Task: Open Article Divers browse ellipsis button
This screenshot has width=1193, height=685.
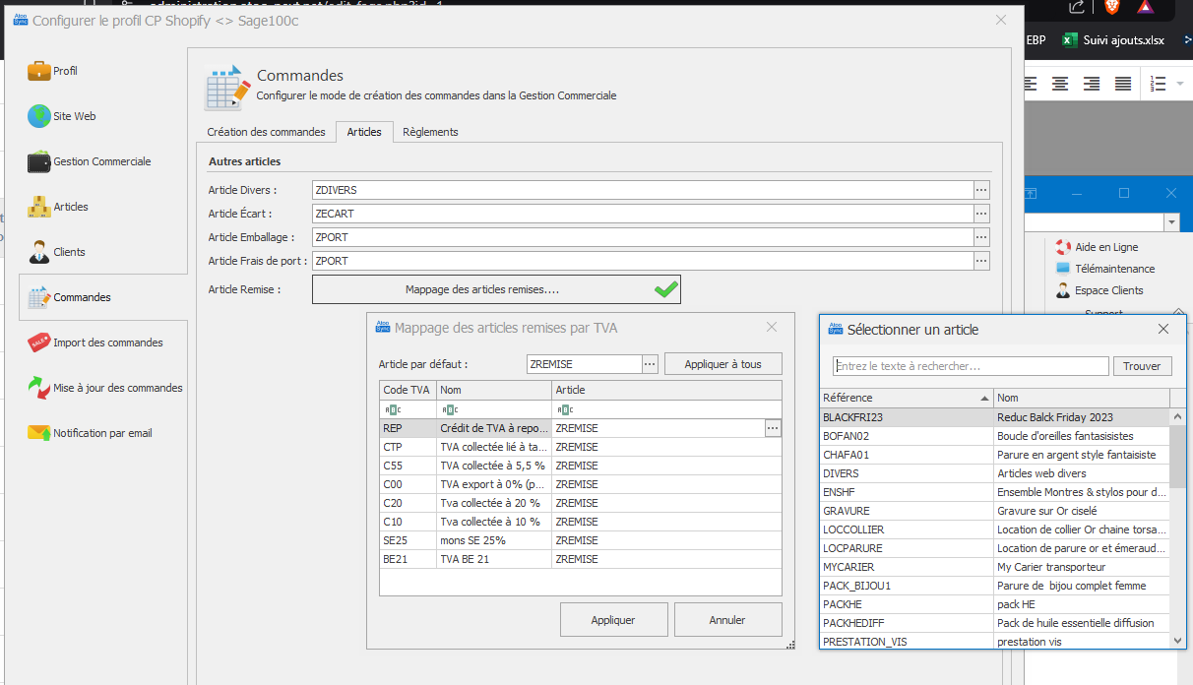Action: click(980, 190)
